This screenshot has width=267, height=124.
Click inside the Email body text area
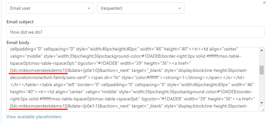click(x=133, y=79)
